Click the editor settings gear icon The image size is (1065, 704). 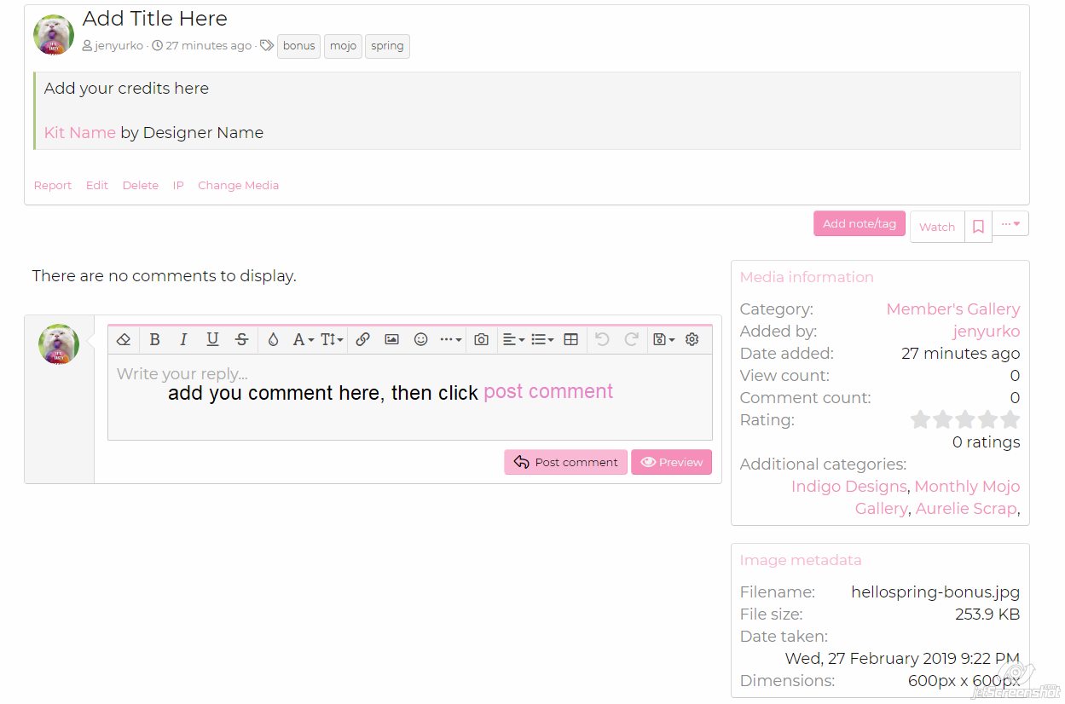[692, 339]
